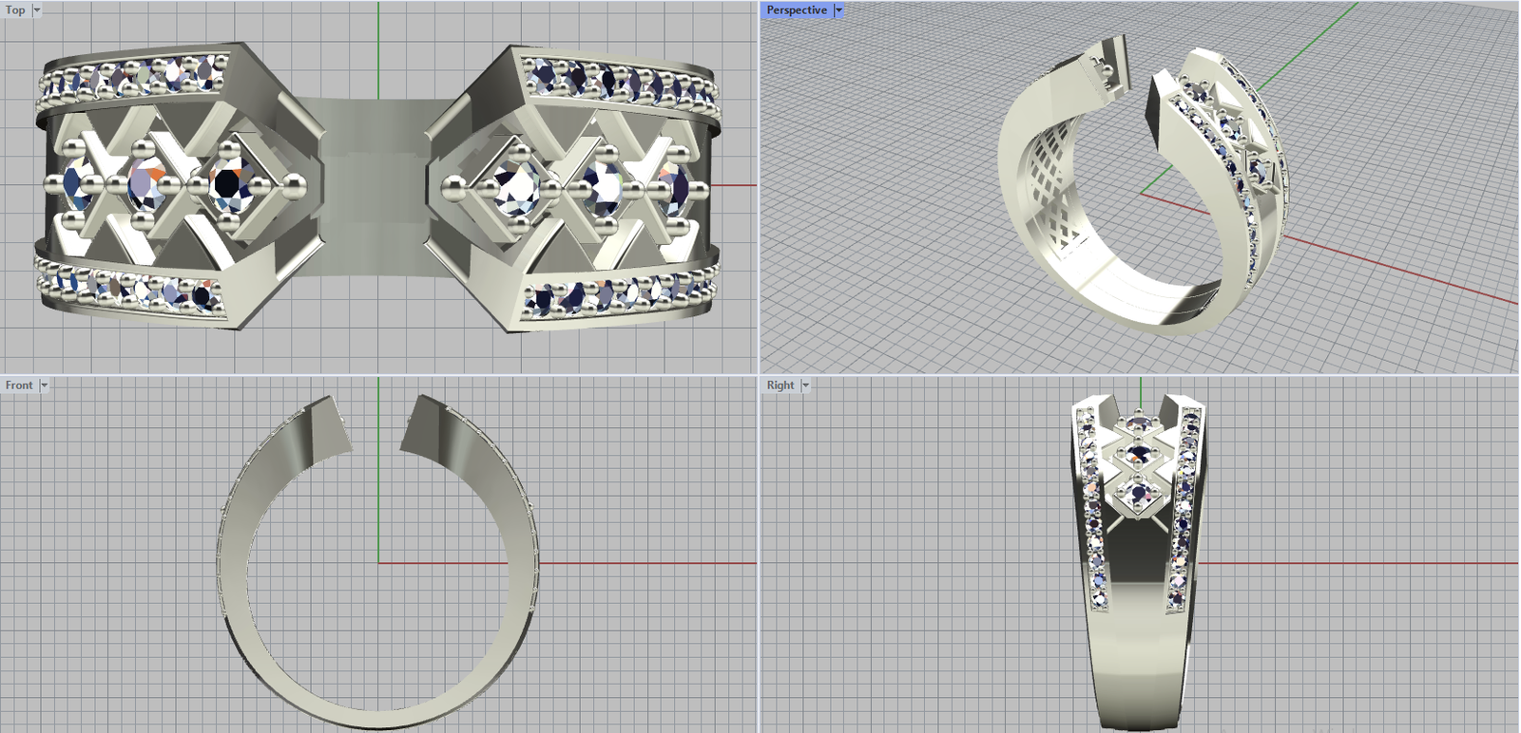Expand the Perspective viewport menu arrow
Viewport: 1521px width, 733px height.
coord(838,10)
